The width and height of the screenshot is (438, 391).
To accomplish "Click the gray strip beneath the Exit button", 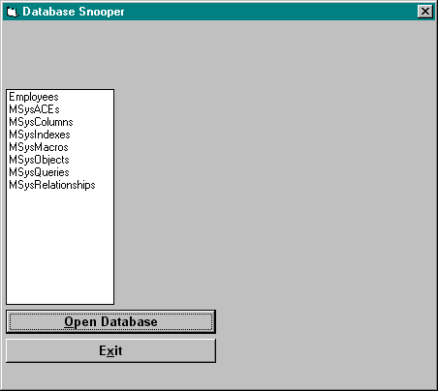I will (x=219, y=376).
